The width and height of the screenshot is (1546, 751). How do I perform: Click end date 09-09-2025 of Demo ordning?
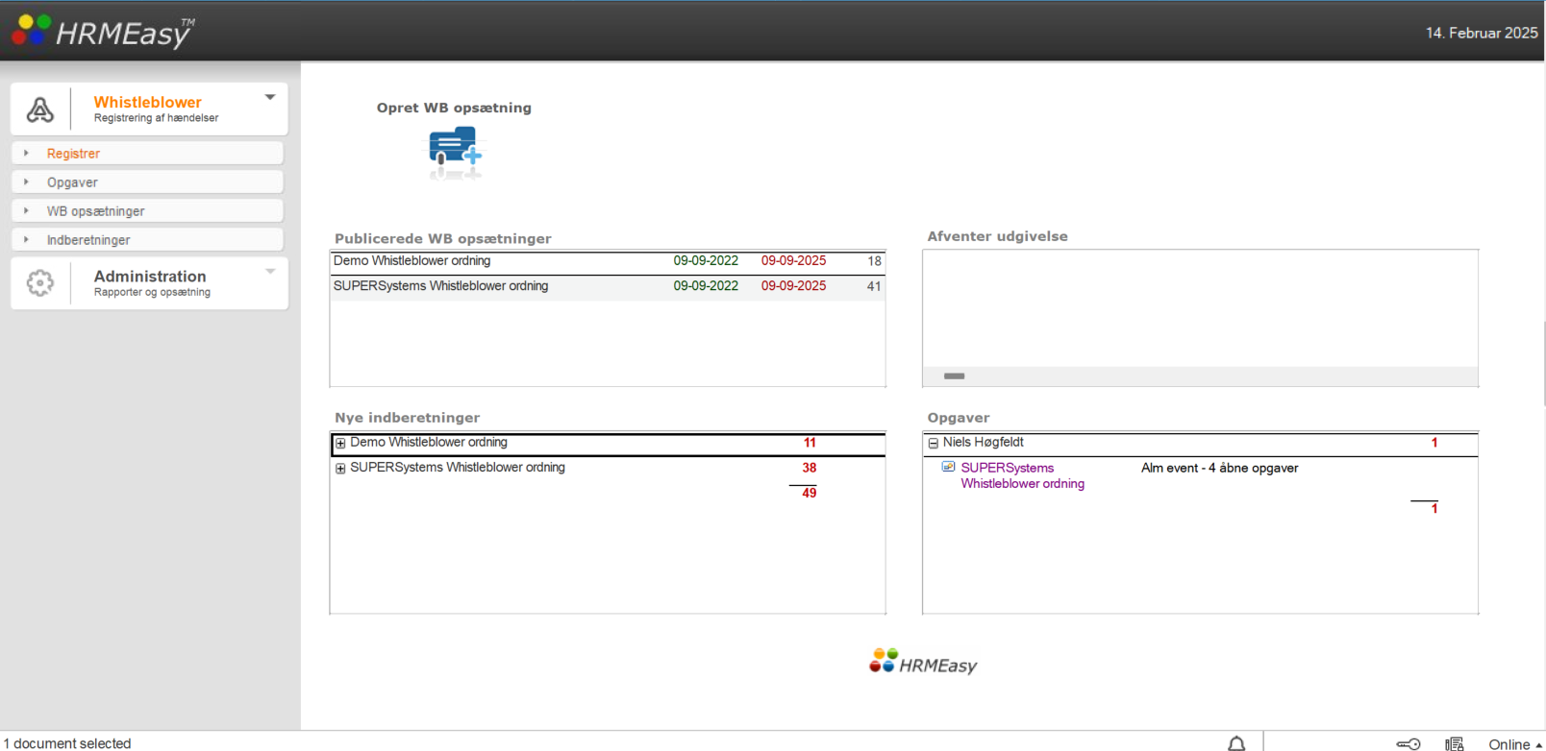coord(793,260)
